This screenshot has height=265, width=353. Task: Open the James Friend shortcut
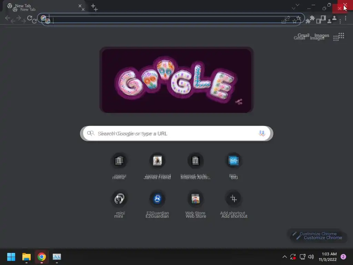(157, 166)
